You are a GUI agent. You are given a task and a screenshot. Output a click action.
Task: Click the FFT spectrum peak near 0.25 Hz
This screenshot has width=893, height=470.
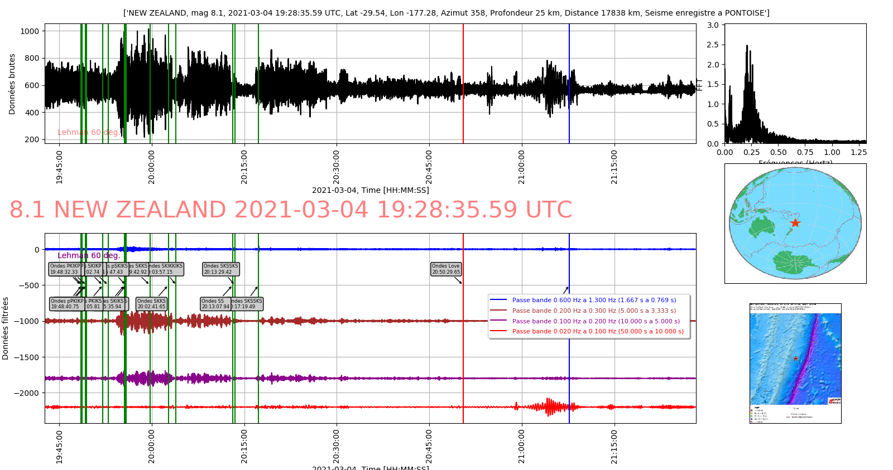point(747,47)
